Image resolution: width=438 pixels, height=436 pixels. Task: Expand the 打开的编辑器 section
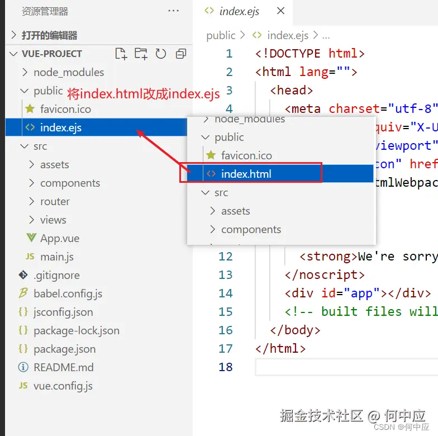point(13,35)
